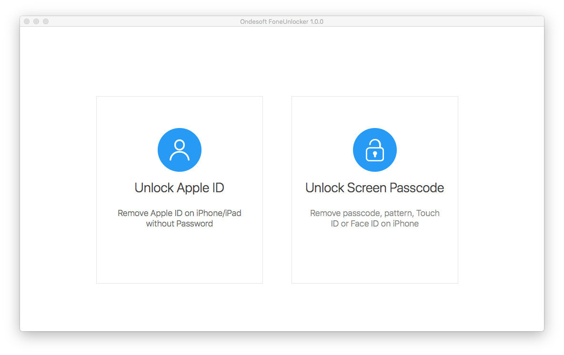This screenshot has width=564, height=355.
Task: Click the Ondesoft FoneUnlocker 1.0.0 title
Action: pos(282,21)
